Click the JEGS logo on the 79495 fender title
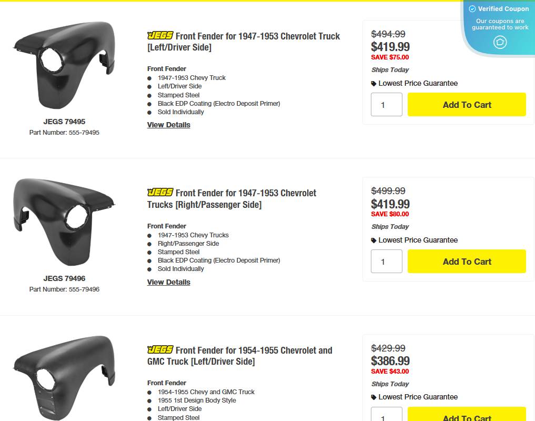The height and width of the screenshot is (421, 535). tap(160, 36)
